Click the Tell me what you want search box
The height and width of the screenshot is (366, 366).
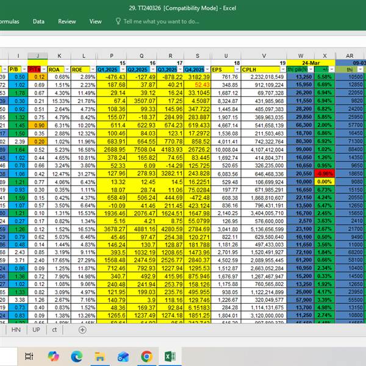[161, 21]
